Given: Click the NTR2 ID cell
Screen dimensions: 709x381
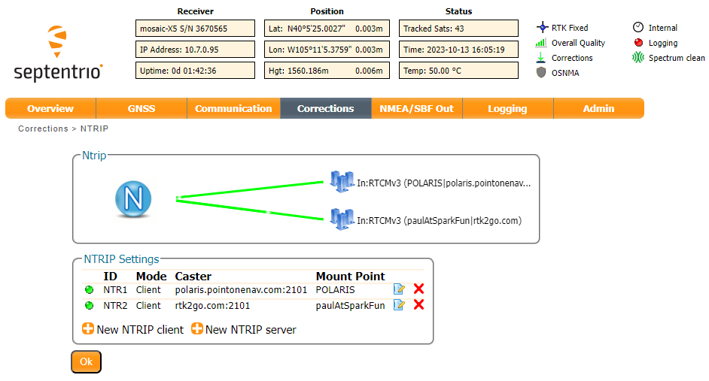Looking at the screenshot, I should [x=115, y=306].
